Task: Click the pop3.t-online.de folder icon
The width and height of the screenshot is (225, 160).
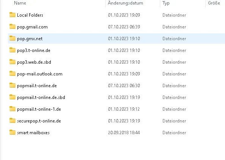Action: (12, 50)
